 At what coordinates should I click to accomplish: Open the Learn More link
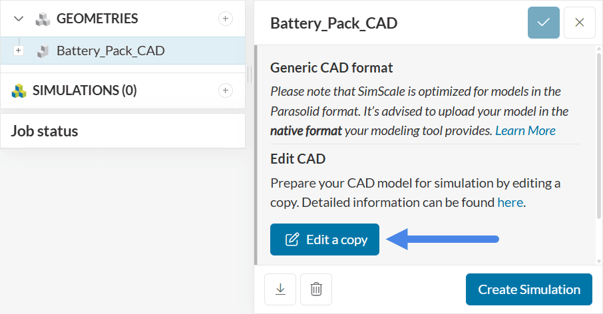pos(525,130)
